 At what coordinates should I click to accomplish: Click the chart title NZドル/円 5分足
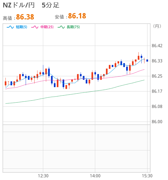pos(31,5)
